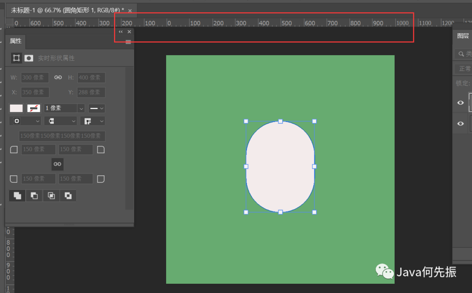The image size is (472, 293).
Task: Click the stroke color swatch with red slash
Action: coord(34,108)
